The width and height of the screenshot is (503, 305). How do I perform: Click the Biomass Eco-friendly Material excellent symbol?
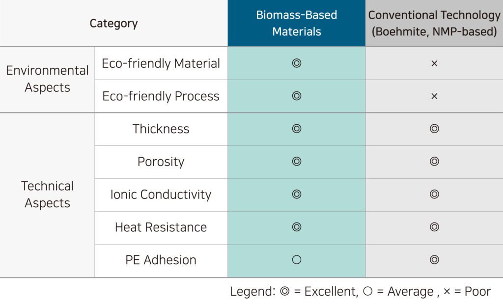[x=297, y=63]
